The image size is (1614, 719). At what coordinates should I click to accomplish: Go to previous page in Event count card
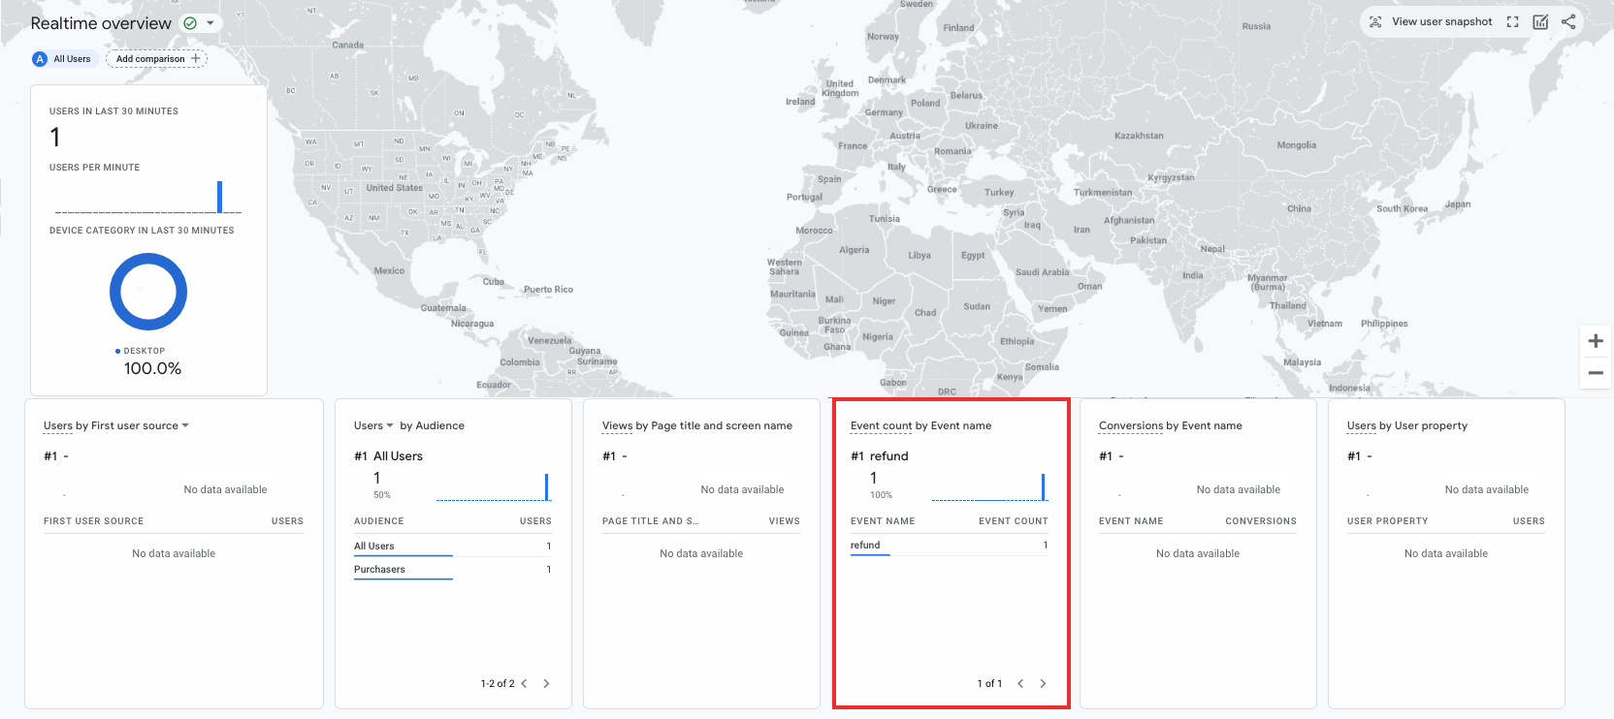click(1020, 684)
